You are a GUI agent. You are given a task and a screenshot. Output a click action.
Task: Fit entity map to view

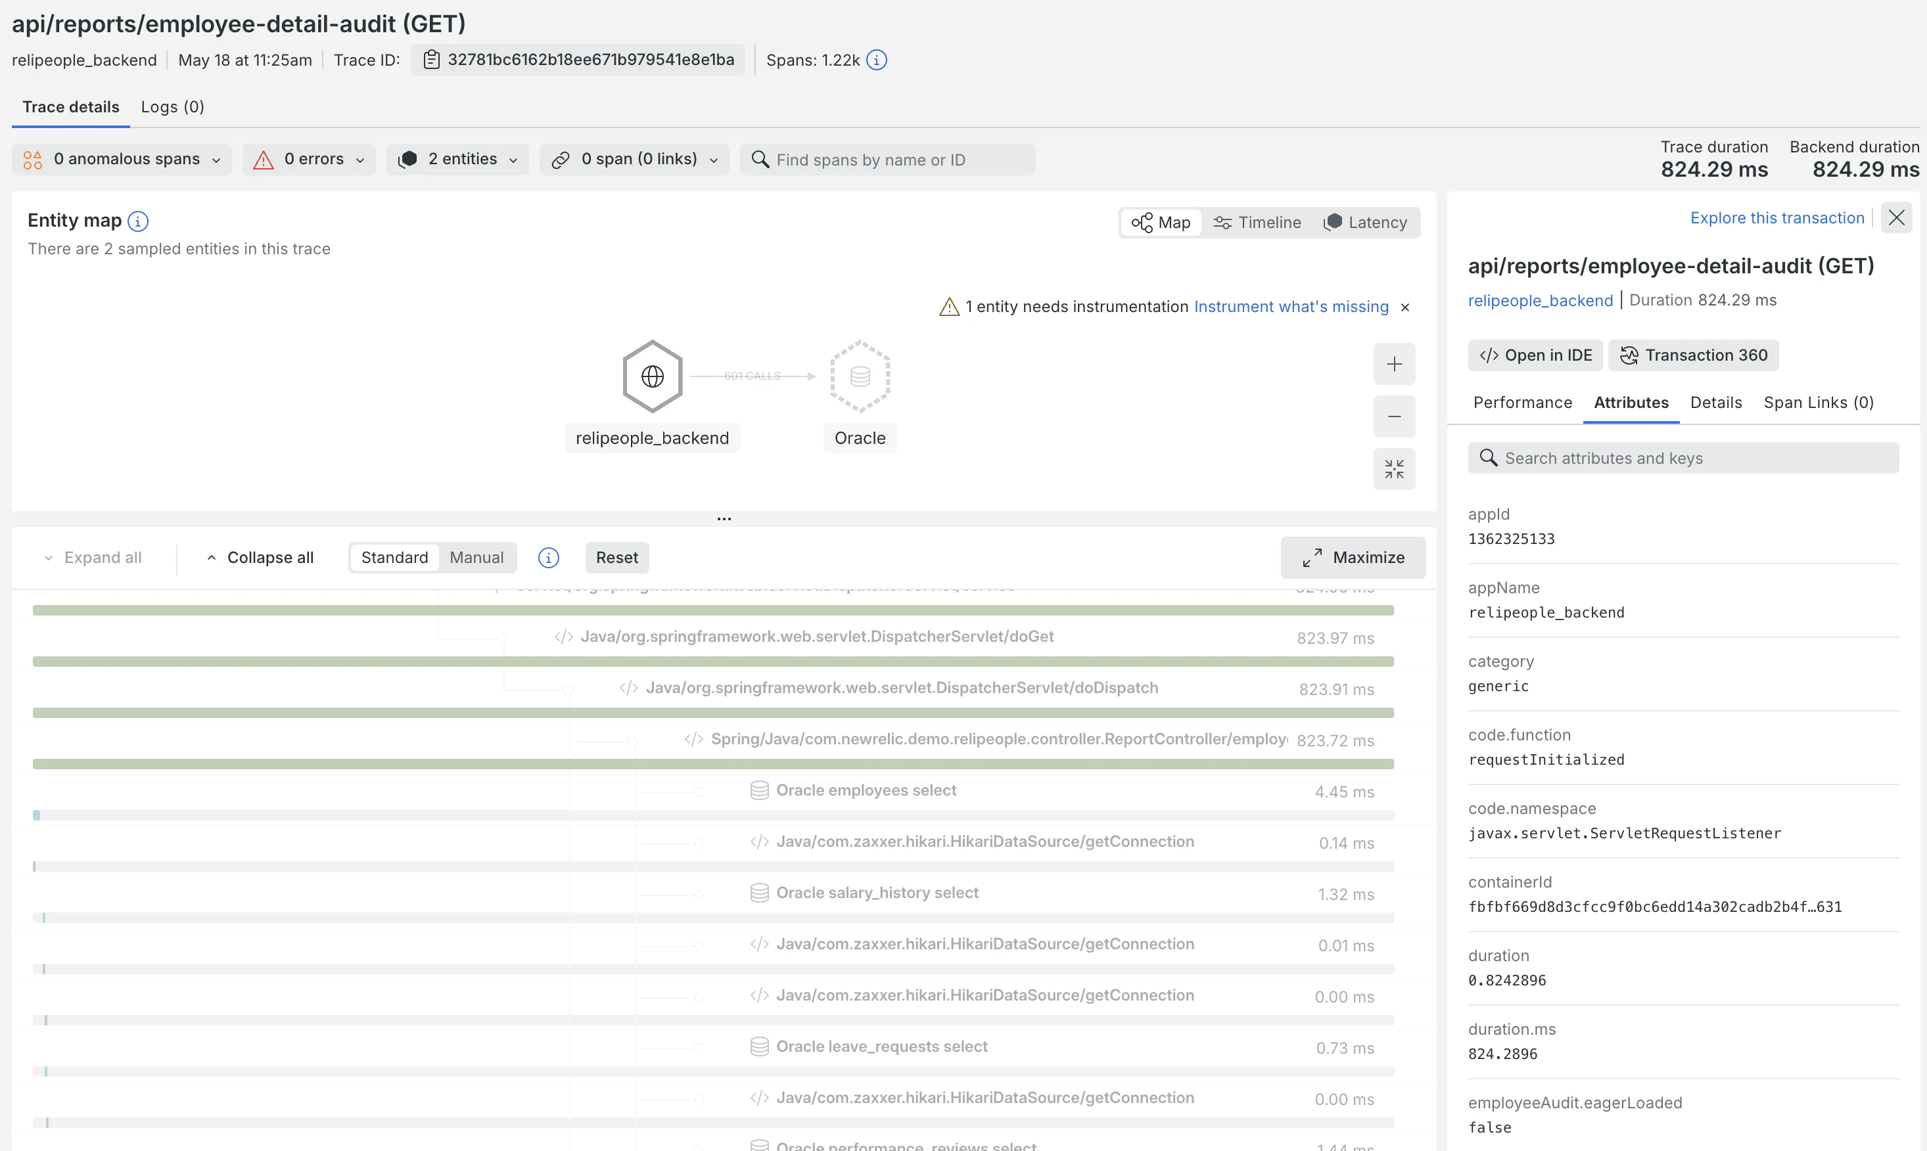[x=1394, y=469]
